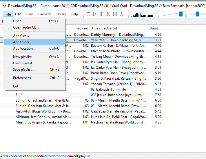206x159 pixels.
Task: Click the 5:42 duration value
Action: tap(158, 111)
